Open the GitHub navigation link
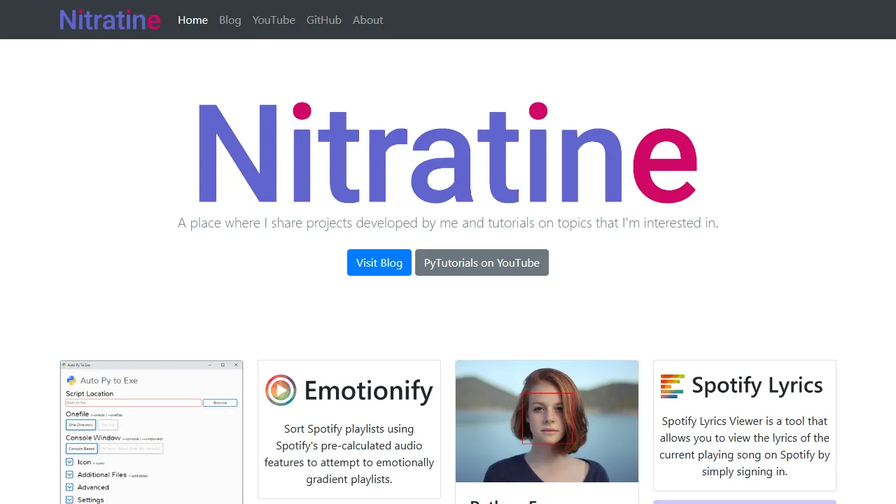This screenshot has width=896, height=504. [x=323, y=20]
